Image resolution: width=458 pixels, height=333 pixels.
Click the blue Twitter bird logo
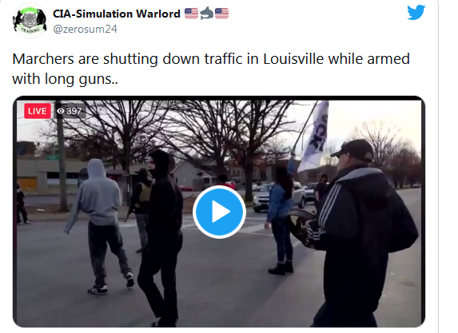click(x=416, y=12)
